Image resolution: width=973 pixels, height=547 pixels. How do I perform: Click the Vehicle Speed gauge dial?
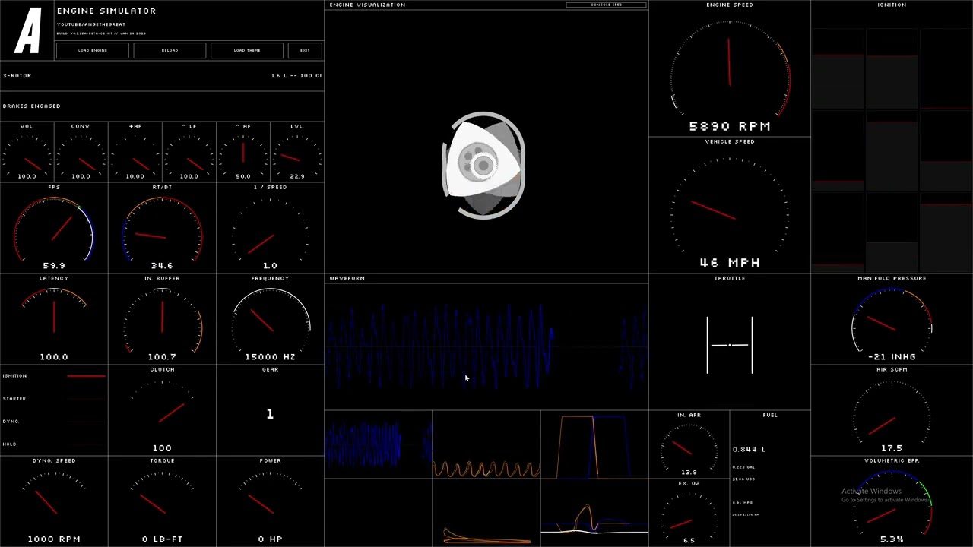pos(730,207)
